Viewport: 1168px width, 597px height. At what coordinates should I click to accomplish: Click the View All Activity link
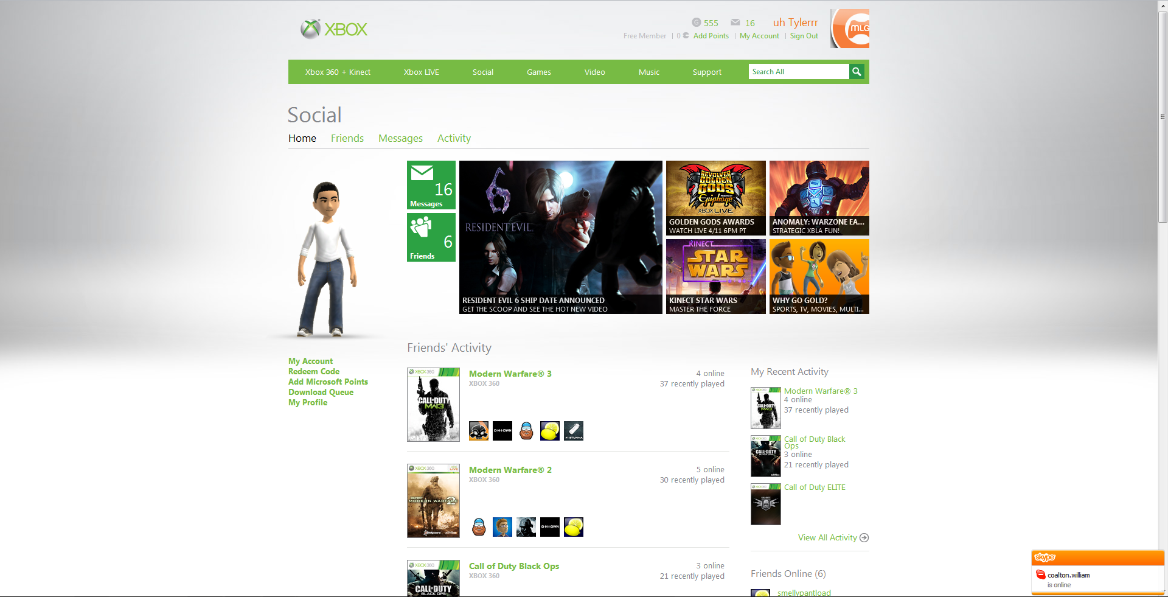coord(827,537)
